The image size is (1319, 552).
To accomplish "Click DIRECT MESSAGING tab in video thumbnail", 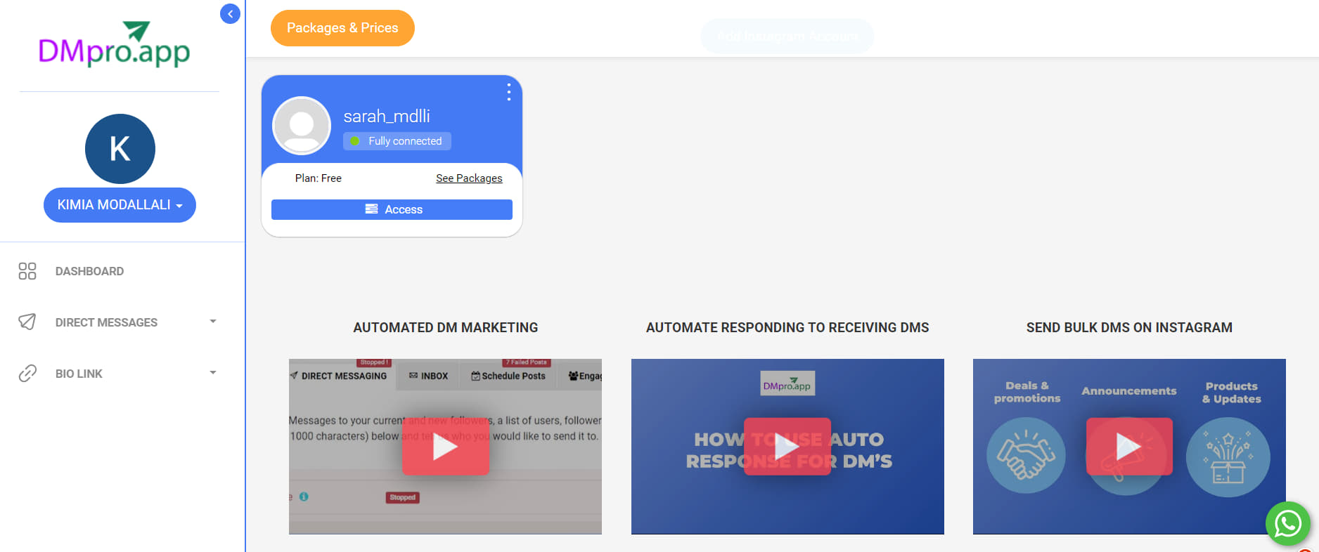I will click(339, 376).
